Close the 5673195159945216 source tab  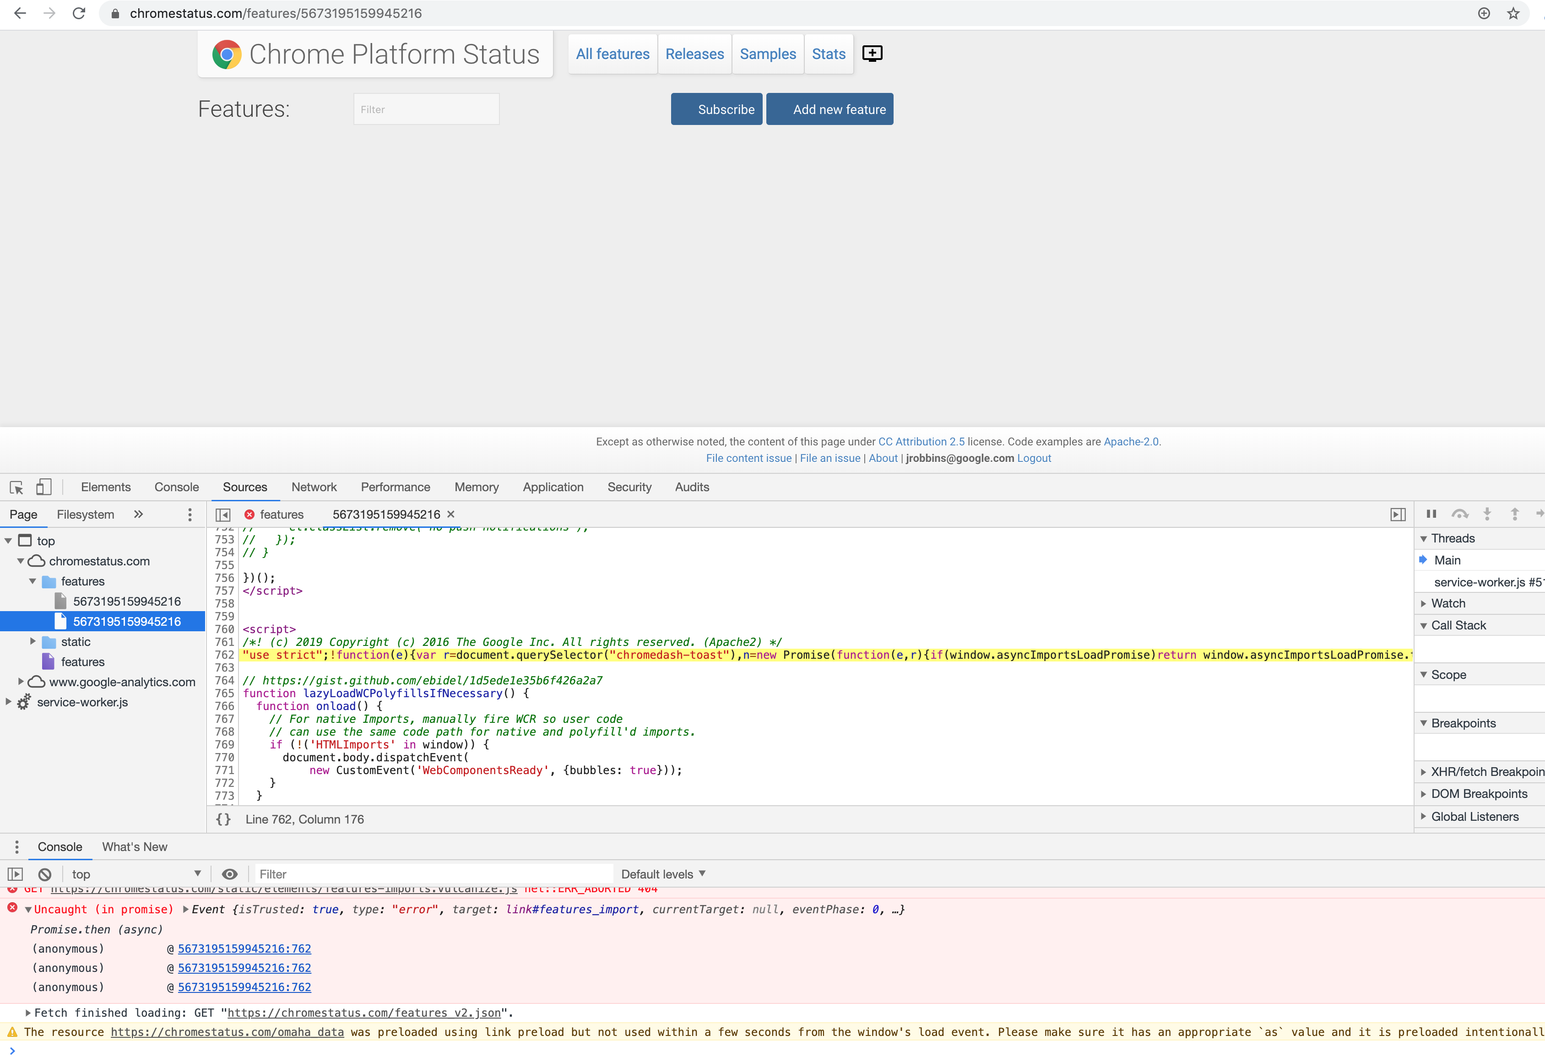tap(451, 514)
